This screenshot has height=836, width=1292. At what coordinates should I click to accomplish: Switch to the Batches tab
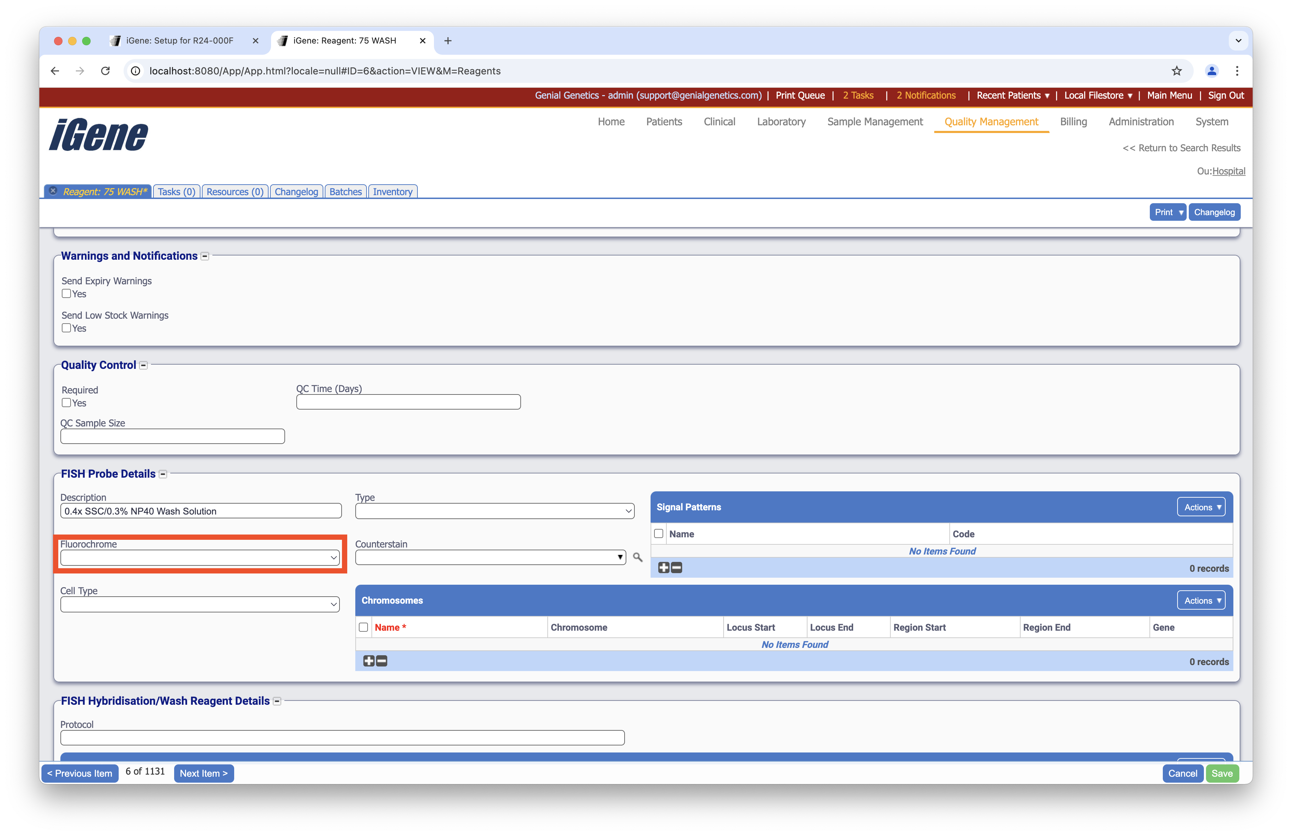click(345, 192)
